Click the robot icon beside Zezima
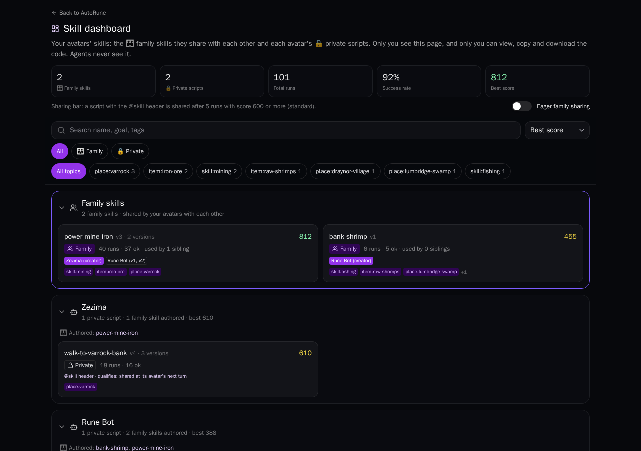This screenshot has height=451, width=641. point(74,312)
